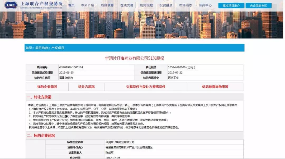Click the UAE logo icon
This screenshot has height=159, width=285.
pos(11,5)
